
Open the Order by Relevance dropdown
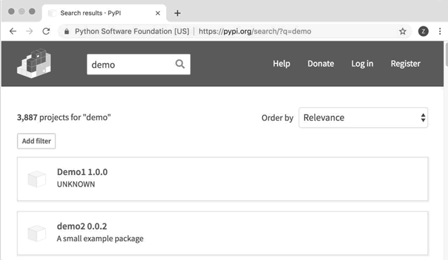(x=363, y=118)
